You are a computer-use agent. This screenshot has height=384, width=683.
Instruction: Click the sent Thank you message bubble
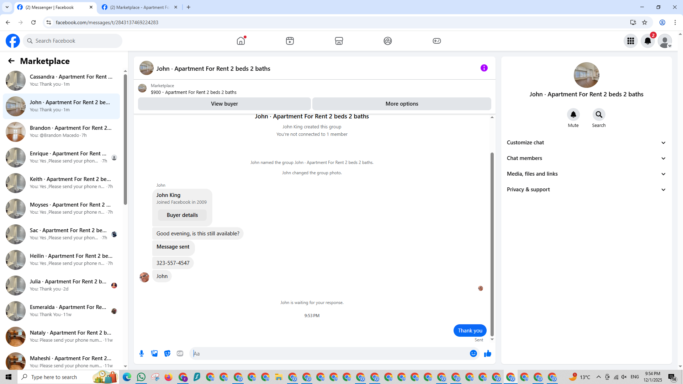click(x=470, y=331)
